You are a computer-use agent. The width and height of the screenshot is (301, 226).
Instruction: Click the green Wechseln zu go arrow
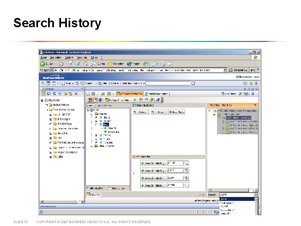pos(230,70)
